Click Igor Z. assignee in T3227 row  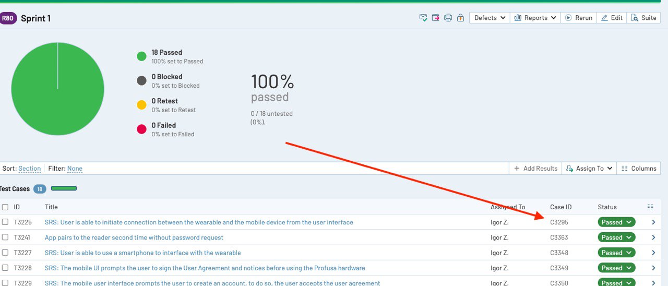[x=499, y=253]
